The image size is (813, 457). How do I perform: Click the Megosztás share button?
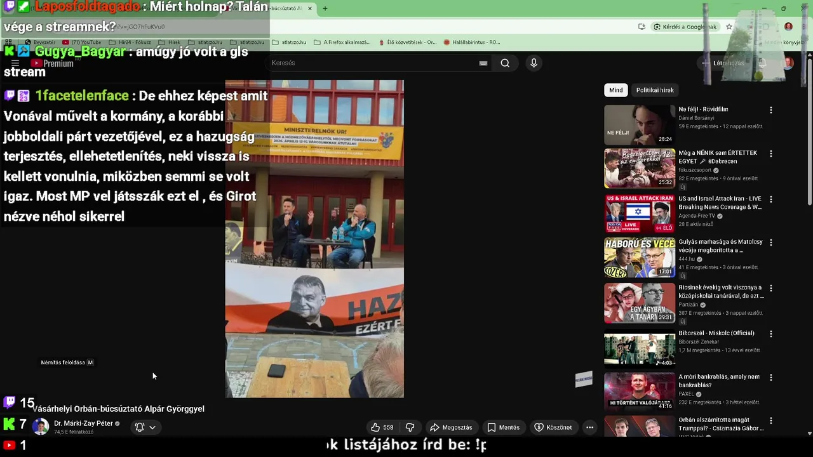click(451, 427)
